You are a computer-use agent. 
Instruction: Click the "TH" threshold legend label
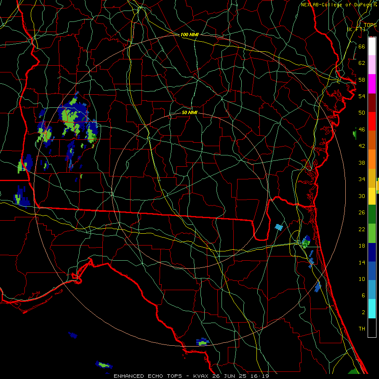click(x=362, y=329)
